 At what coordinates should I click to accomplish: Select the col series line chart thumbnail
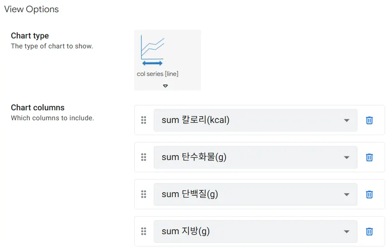[152, 51]
